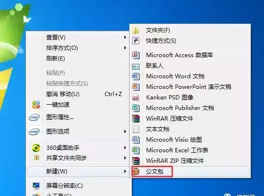Viewport: 264px width, 196px height.
Task: Click the 一键加速 colorful icon
Action: tap(36, 105)
